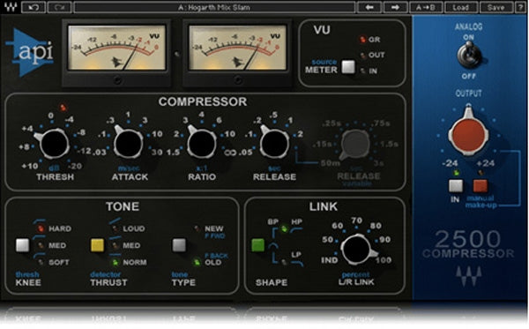Screen dimensions: 529x329
Task: Toggle the manual make-up button
Action: 481,186
